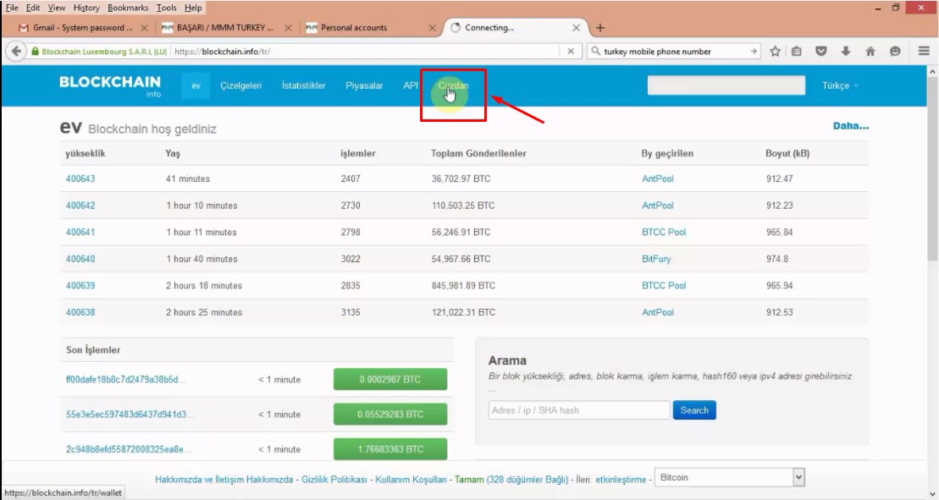Click the blue header search field
Viewport: 939px width, 500px height.
tap(726, 85)
